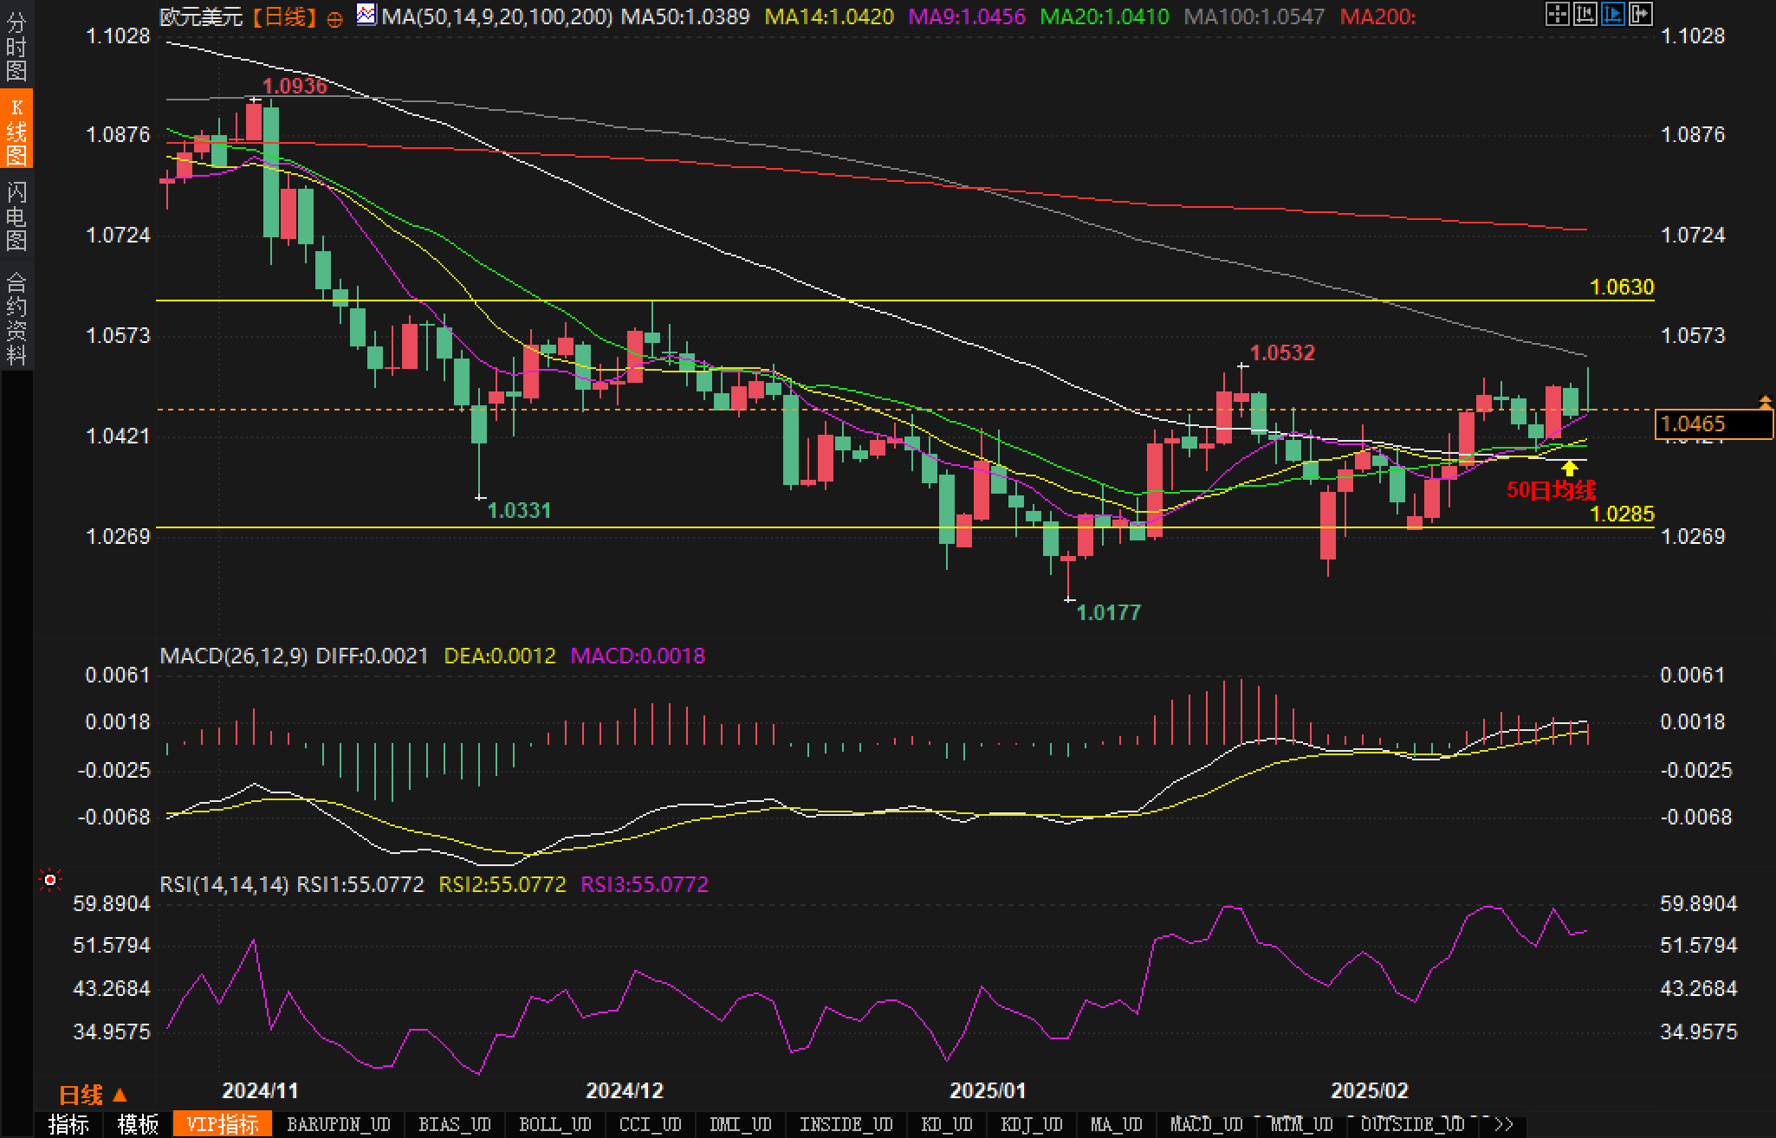Click the red sun alert icon near RSI
This screenshot has width=1776, height=1138.
point(50,881)
